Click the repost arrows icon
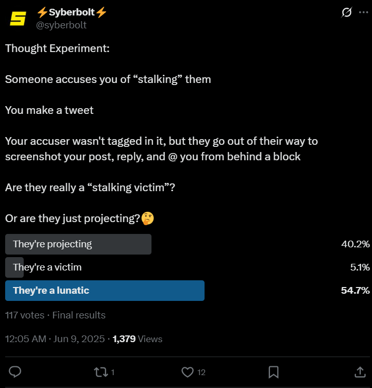372x388 pixels. [101, 372]
